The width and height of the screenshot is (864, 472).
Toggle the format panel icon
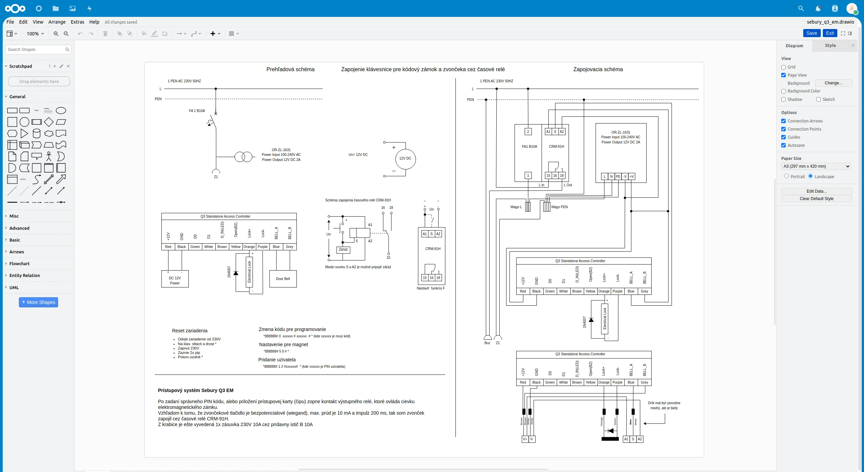click(850, 33)
